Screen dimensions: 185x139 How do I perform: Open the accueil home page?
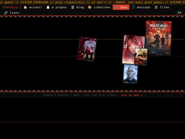click(33, 7)
